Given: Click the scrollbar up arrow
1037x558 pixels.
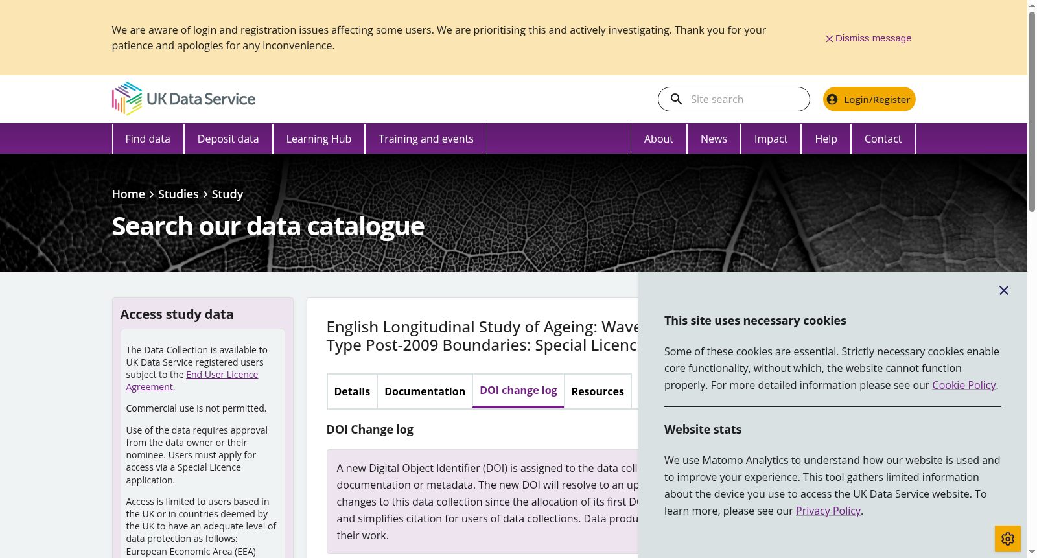Looking at the screenshot, I should point(1032,5).
